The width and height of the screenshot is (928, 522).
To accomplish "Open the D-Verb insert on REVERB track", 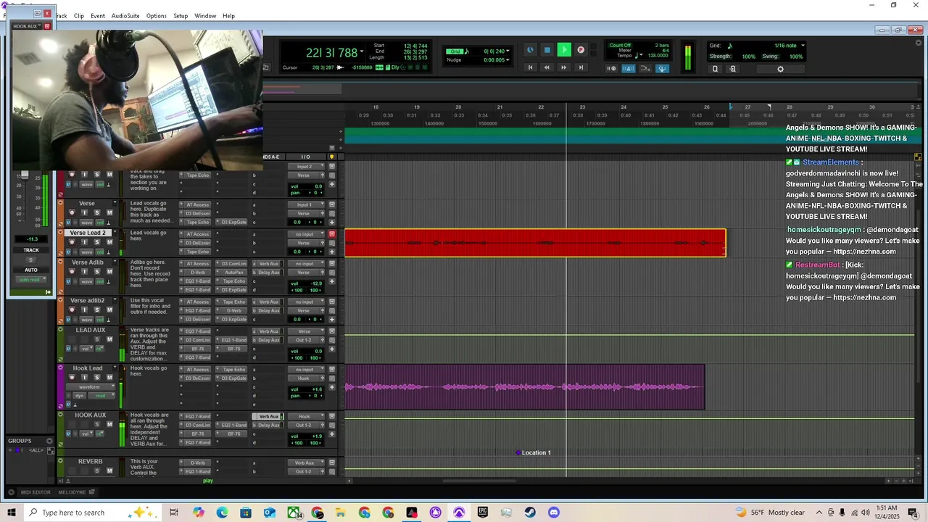I will (197, 463).
